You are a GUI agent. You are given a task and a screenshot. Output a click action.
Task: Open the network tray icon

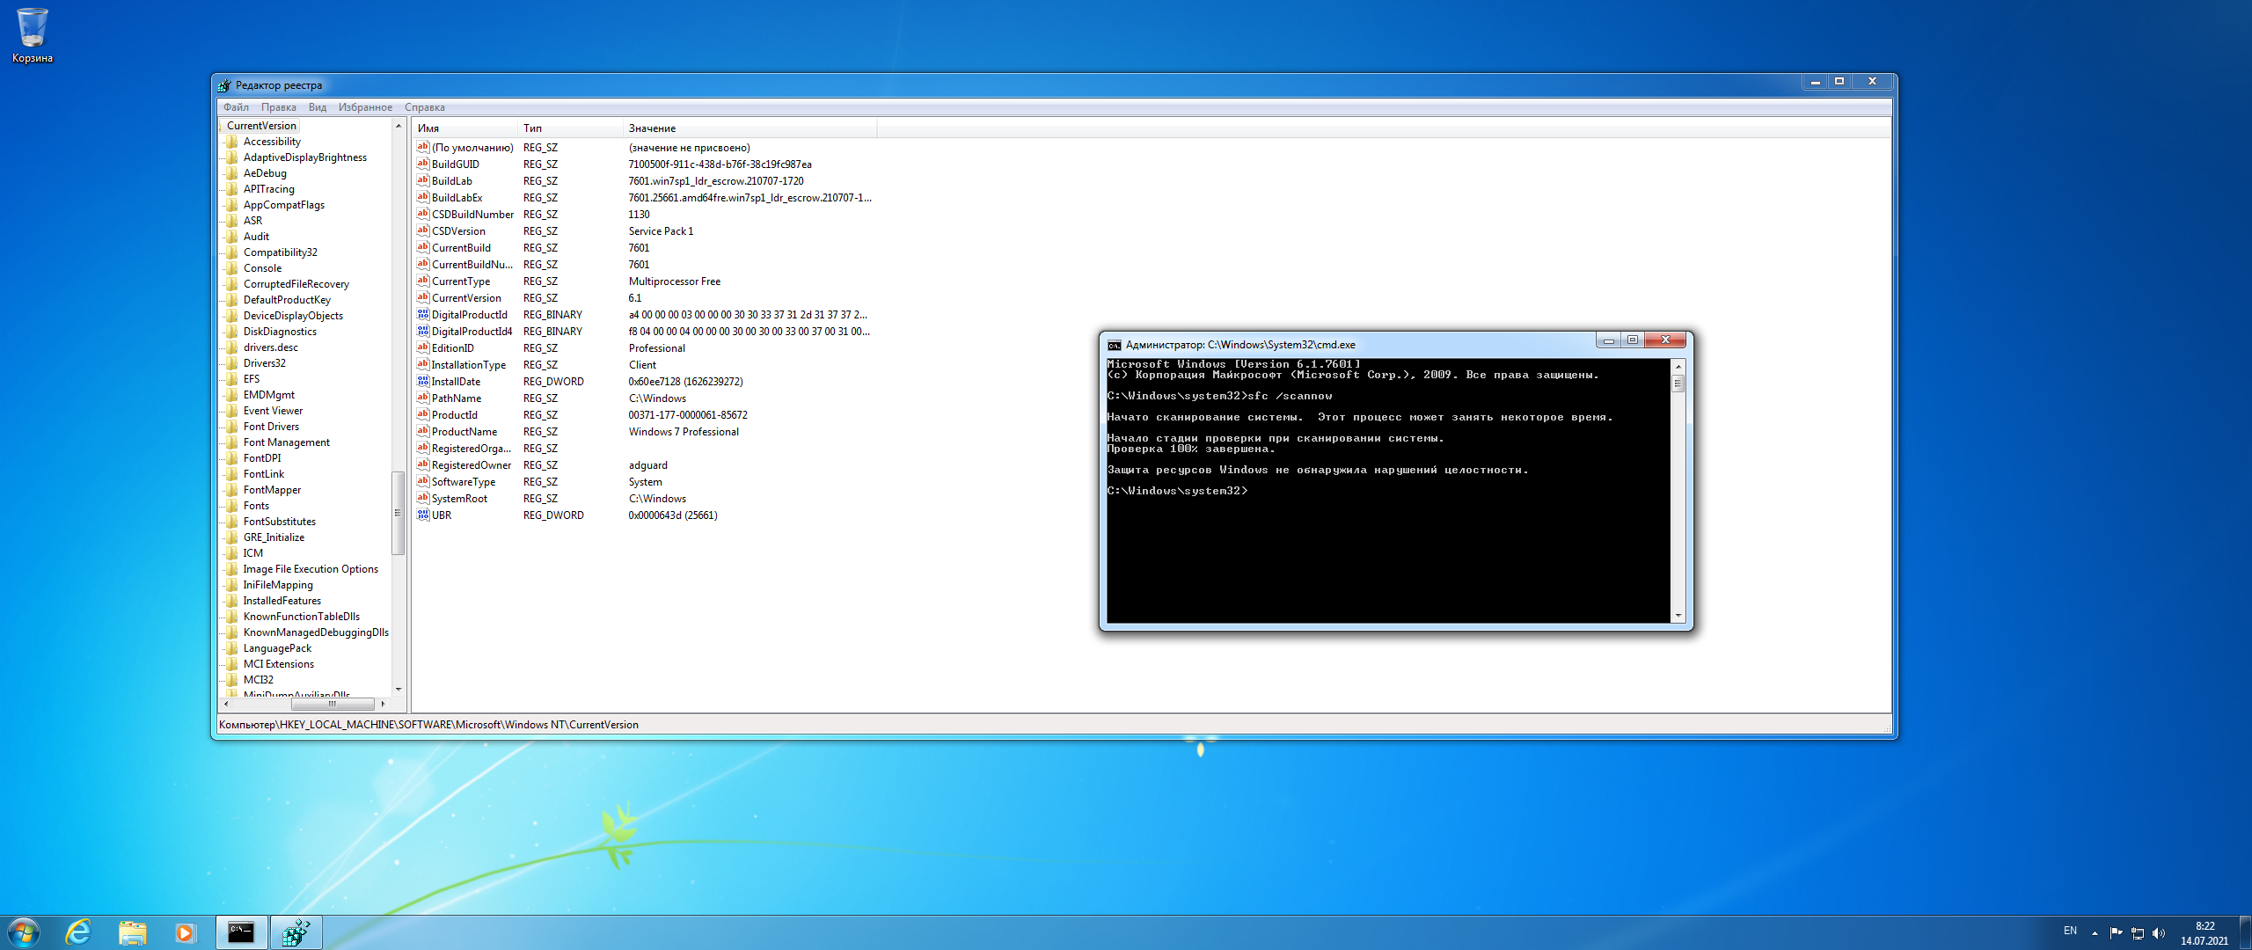[2137, 933]
